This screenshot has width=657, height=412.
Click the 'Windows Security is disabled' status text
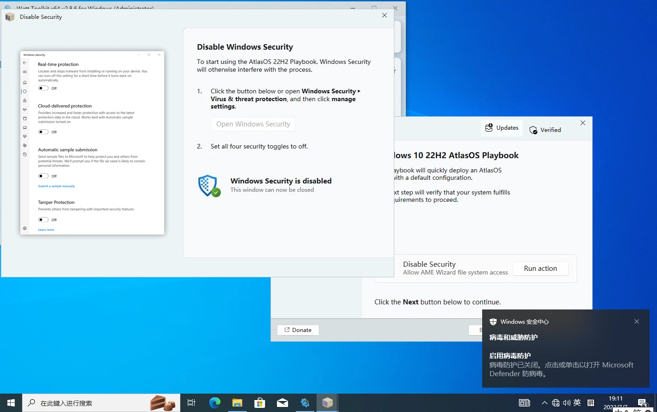pyautogui.click(x=281, y=181)
